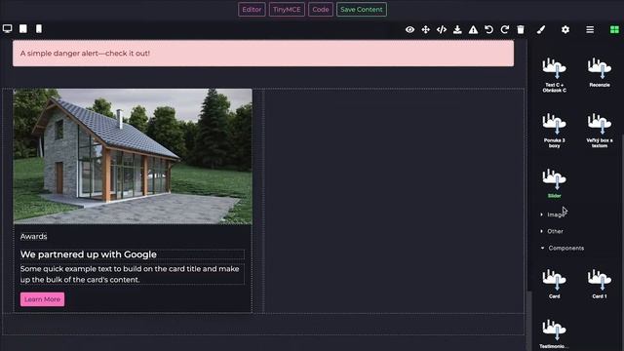624x351 pixels.
Task: Click the fullscreen arrows icon
Action: click(425, 29)
